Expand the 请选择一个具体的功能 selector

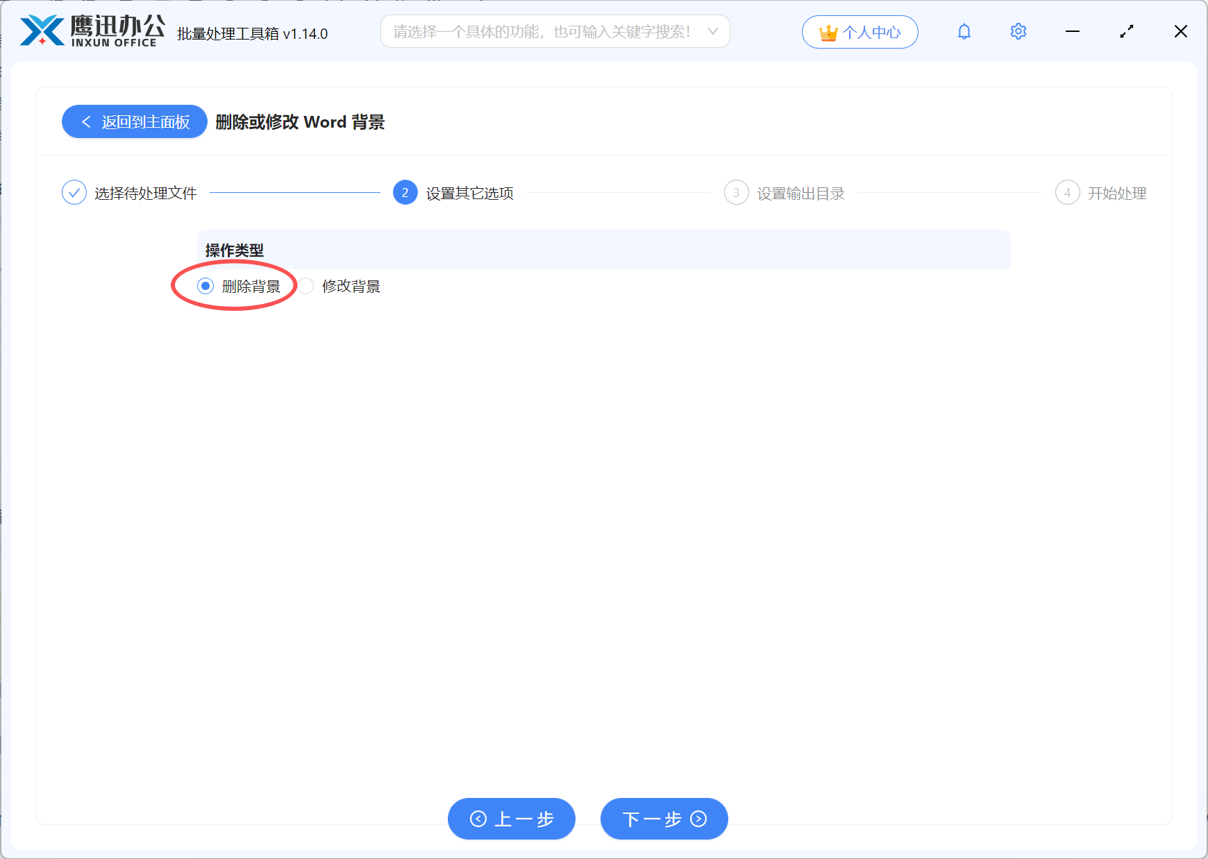click(555, 31)
